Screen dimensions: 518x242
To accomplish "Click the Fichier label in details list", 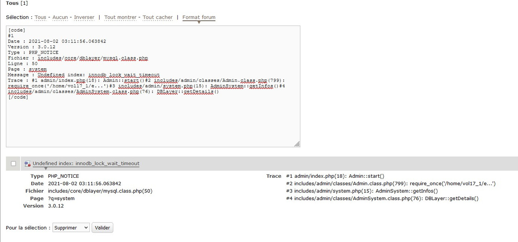I will pos(34,191).
